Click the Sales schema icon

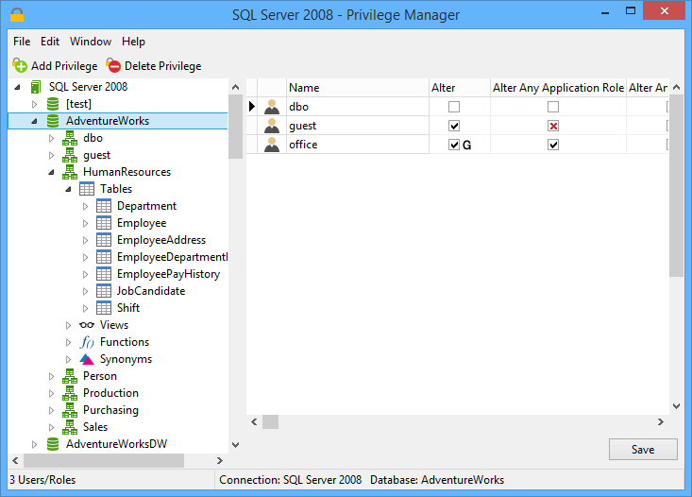point(70,427)
